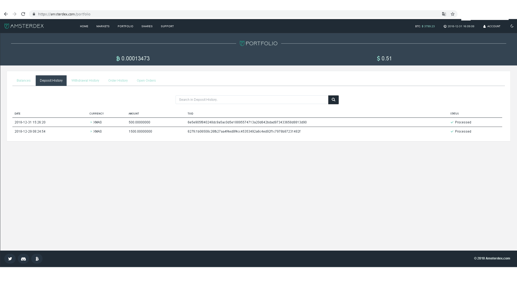Image resolution: width=517 pixels, height=291 pixels.
Task: Switch to the Balances tab
Action: [24, 81]
